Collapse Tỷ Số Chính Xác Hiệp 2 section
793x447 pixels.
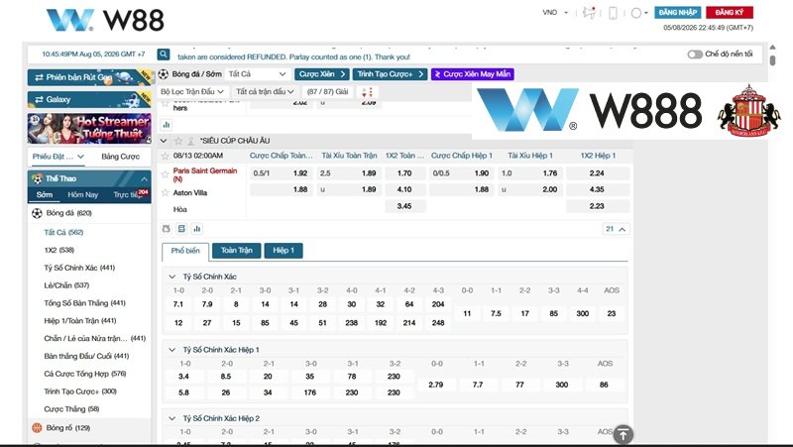pos(171,418)
